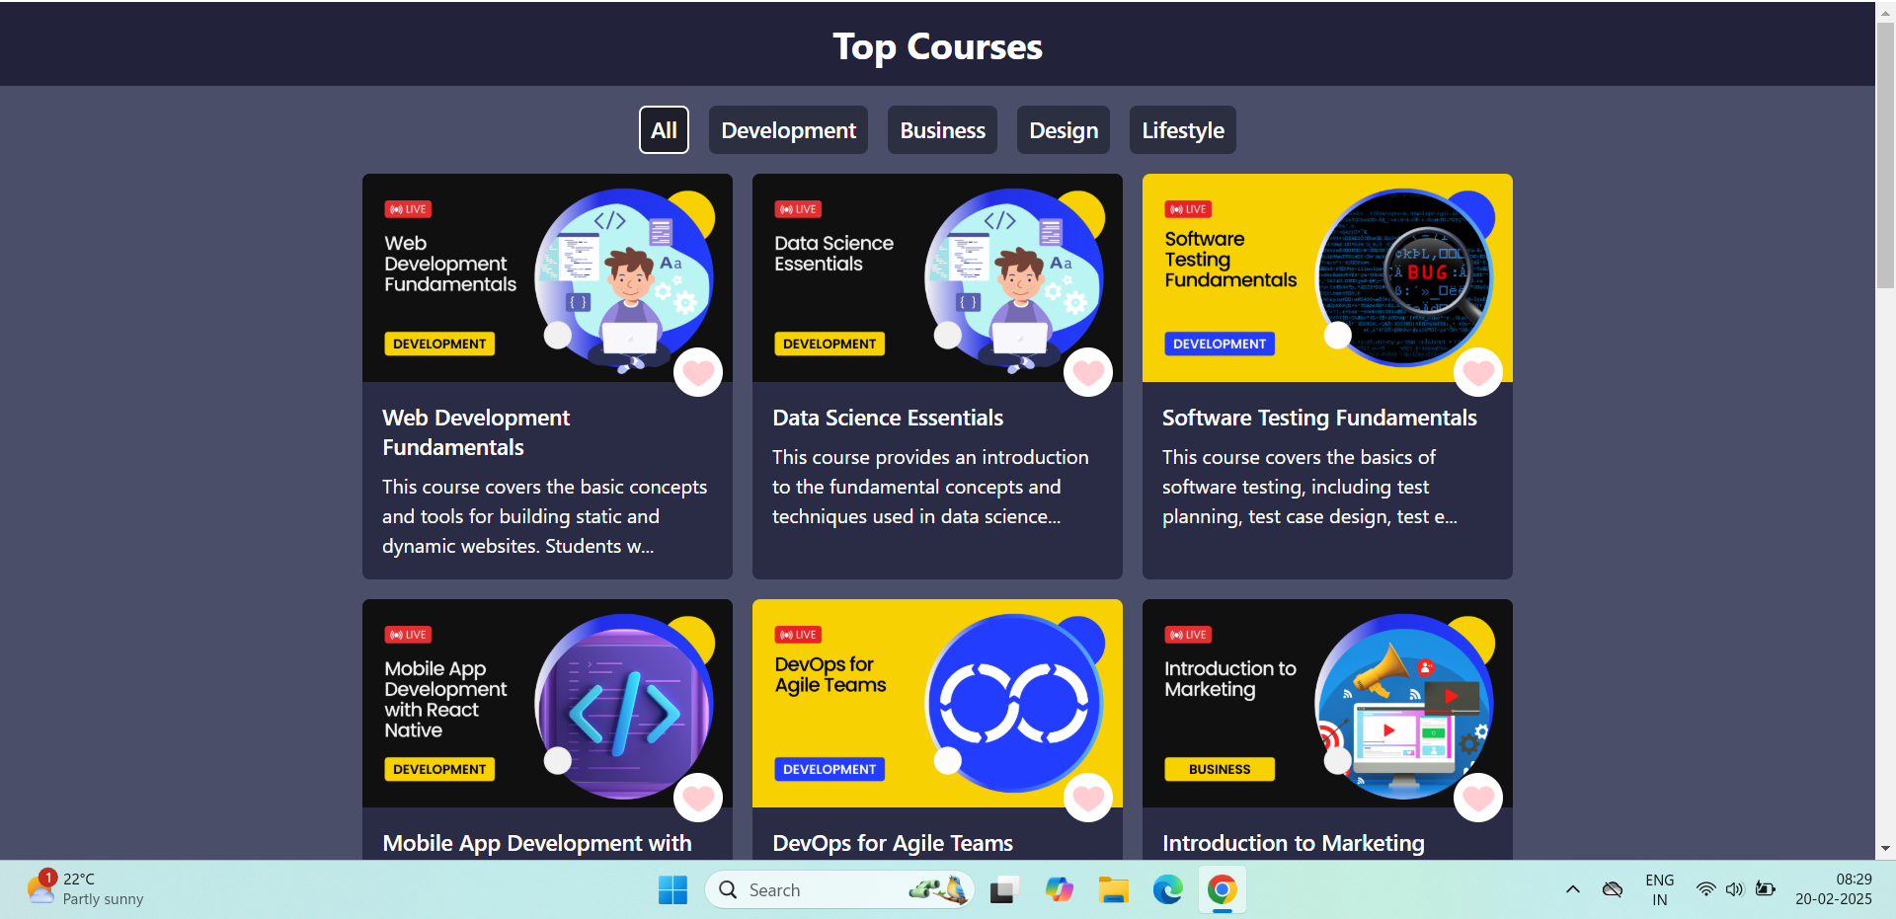Click DEVELOPMENT tag on Mobile App card

point(439,769)
